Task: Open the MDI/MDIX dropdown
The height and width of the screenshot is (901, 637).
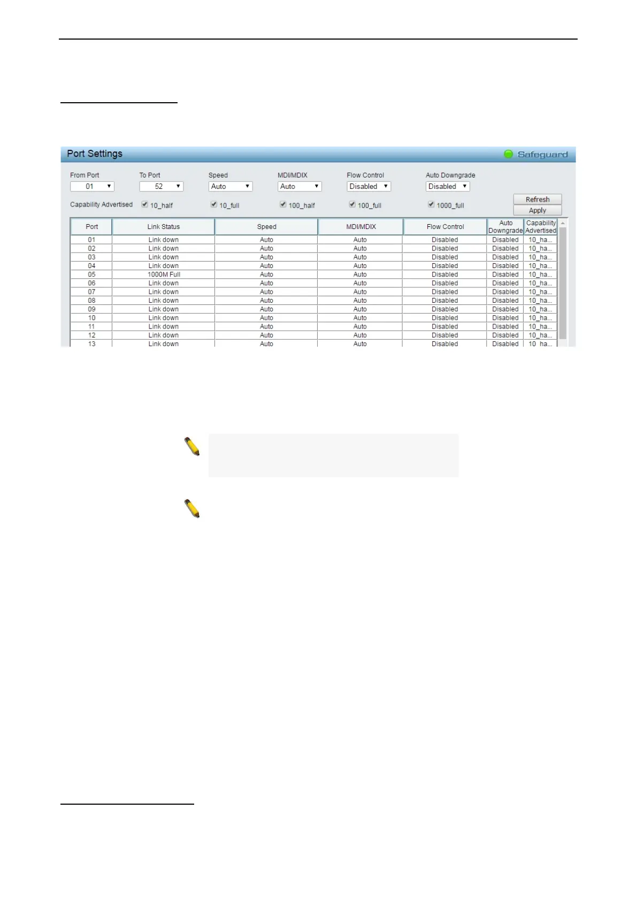Action: click(300, 186)
